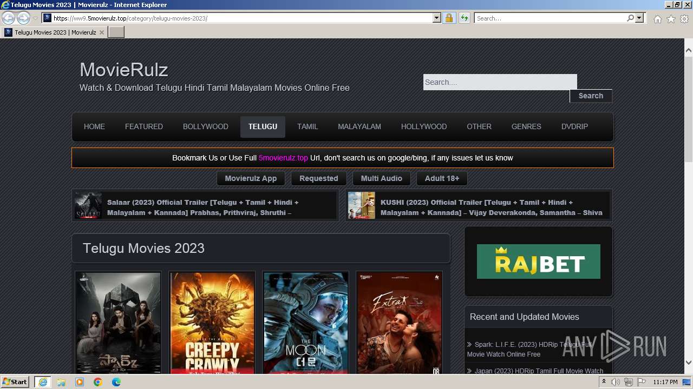Click the Multi Audio button
The width and height of the screenshot is (693, 389).
pyautogui.click(x=382, y=178)
